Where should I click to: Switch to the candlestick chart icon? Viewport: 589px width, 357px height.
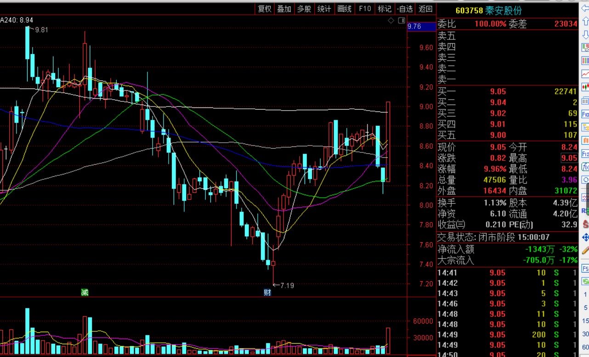585,87
